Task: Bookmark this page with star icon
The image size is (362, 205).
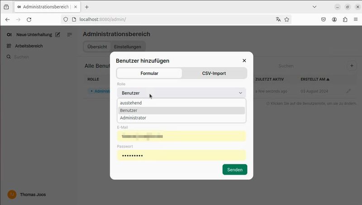Action: (287, 19)
